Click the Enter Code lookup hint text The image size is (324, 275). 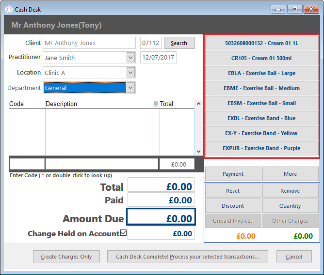click(x=61, y=175)
